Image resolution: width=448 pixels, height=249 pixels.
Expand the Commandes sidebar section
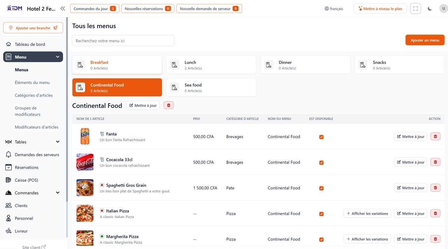pyautogui.click(x=57, y=193)
